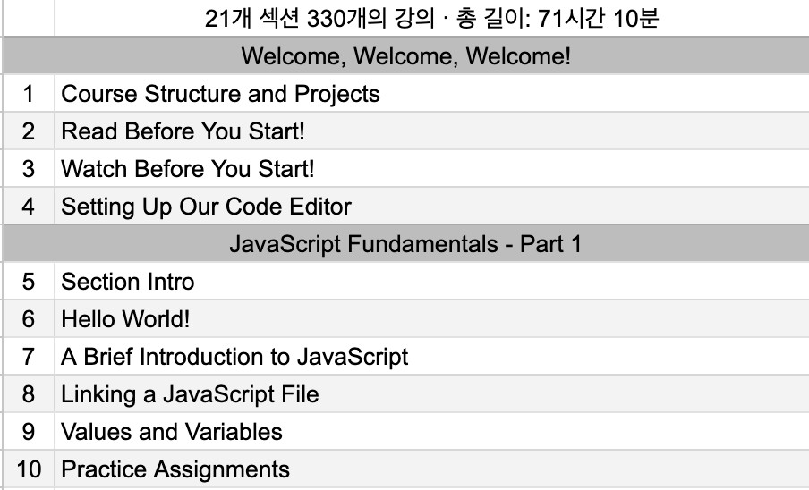
Task: Select the number cell containing 10
Action: pyautogui.click(x=29, y=469)
